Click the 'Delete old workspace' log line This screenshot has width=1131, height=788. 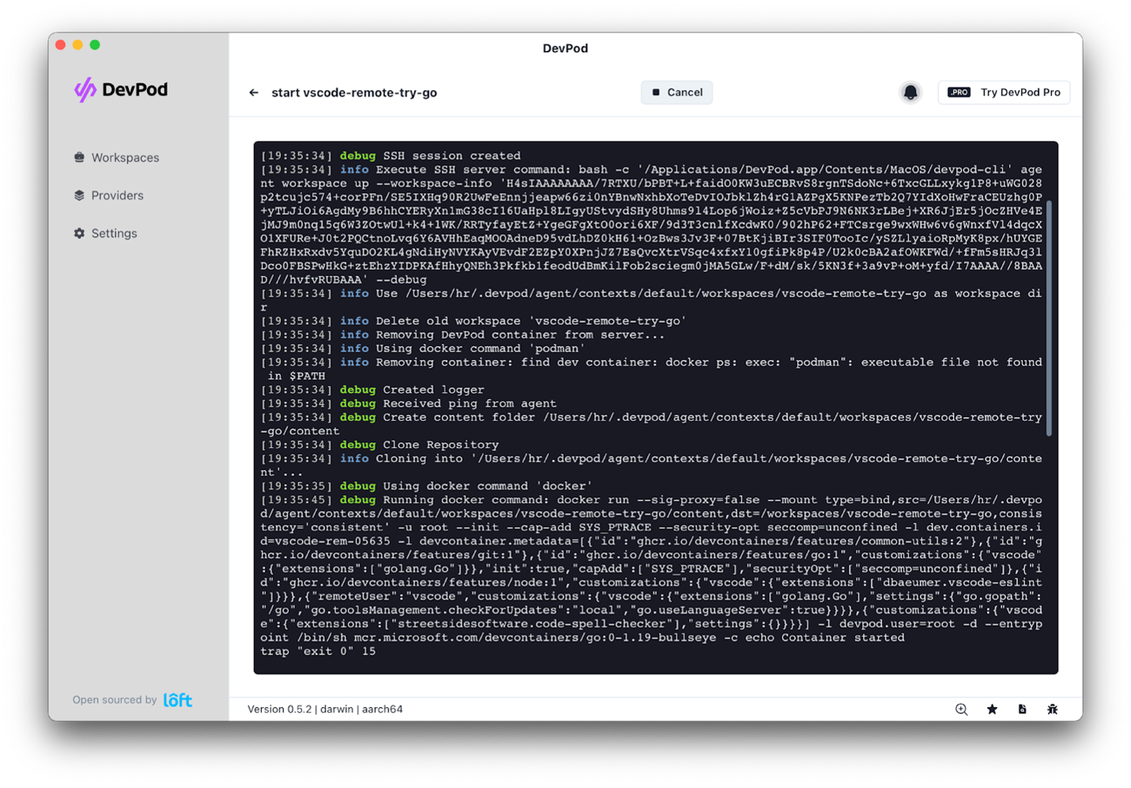coord(474,321)
